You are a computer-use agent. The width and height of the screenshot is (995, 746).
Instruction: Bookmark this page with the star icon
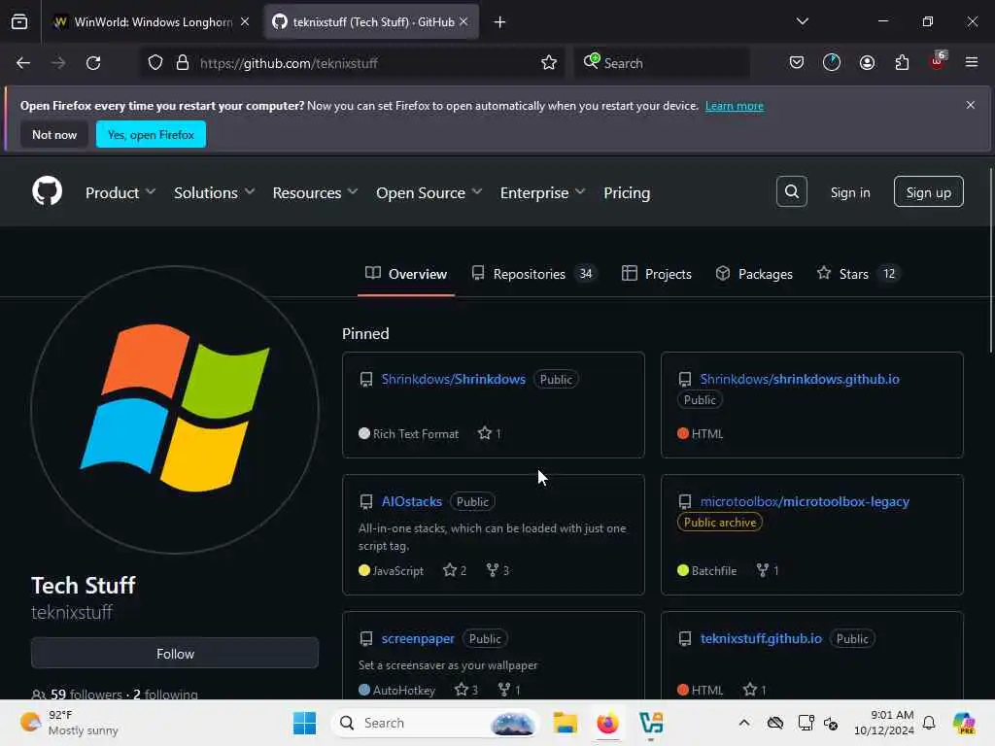tap(549, 63)
